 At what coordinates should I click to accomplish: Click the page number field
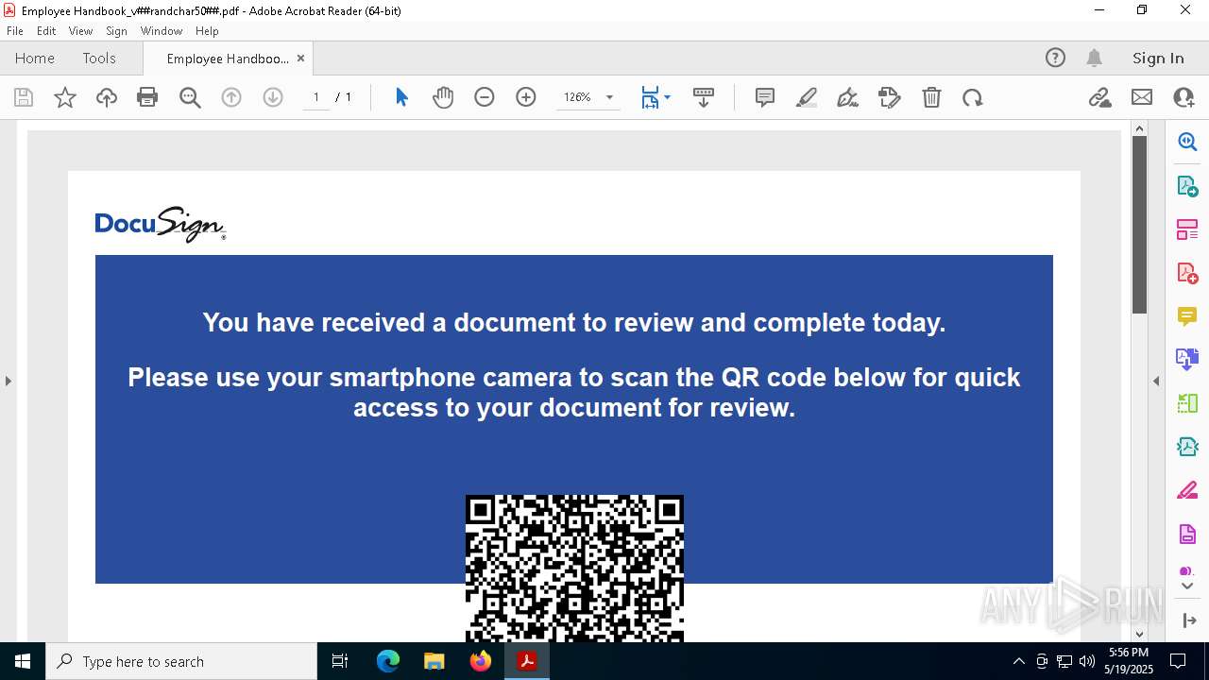(315, 97)
